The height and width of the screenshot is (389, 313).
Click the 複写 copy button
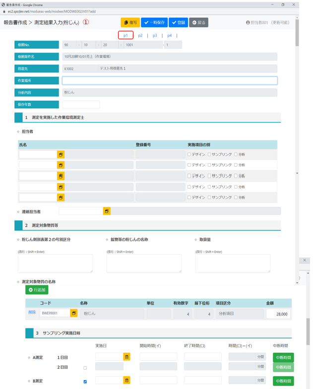click(x=130, y=22)
